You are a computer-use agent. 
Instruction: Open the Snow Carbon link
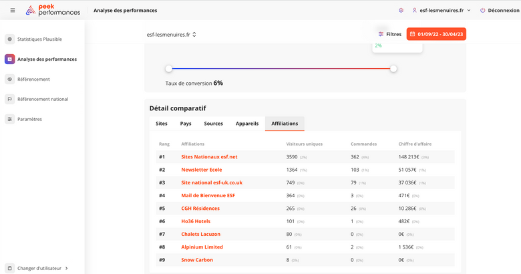point(197,260)
